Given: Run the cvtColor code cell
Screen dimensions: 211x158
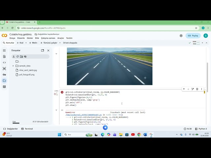Looking at the screenshot, I should point(62,92).
